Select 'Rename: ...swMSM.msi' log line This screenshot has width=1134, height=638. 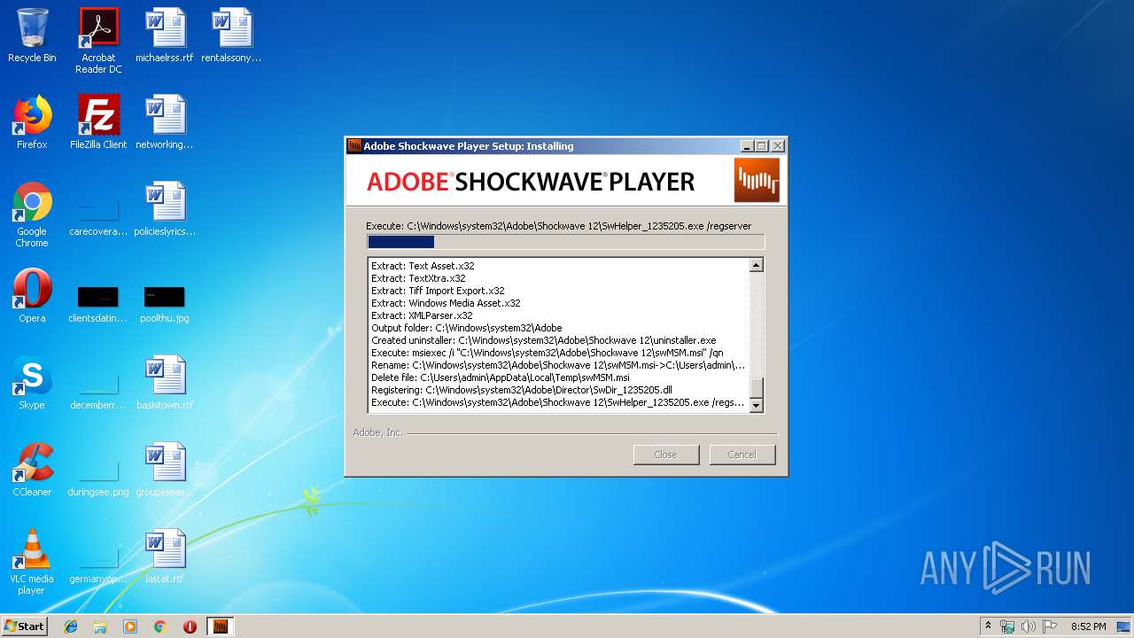tap(558, 365)
